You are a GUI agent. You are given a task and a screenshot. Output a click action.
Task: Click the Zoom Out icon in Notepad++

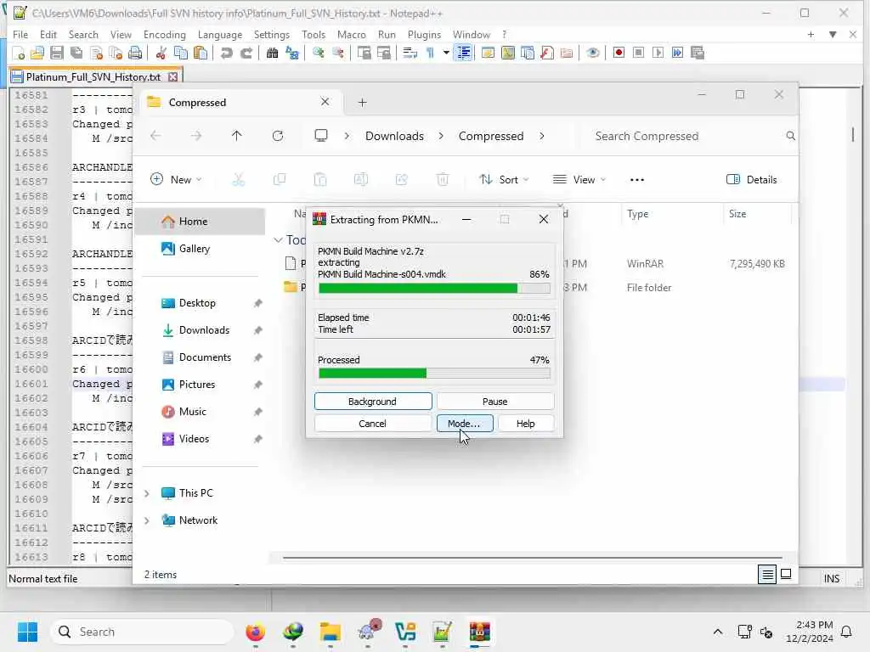[x=337, y=53]
